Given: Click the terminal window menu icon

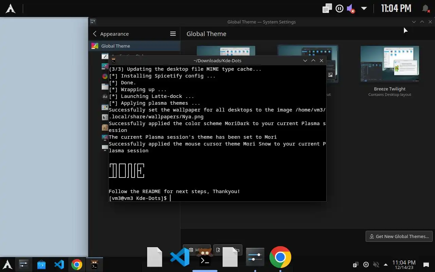Looking at the screenshot, I should (114, 61).
